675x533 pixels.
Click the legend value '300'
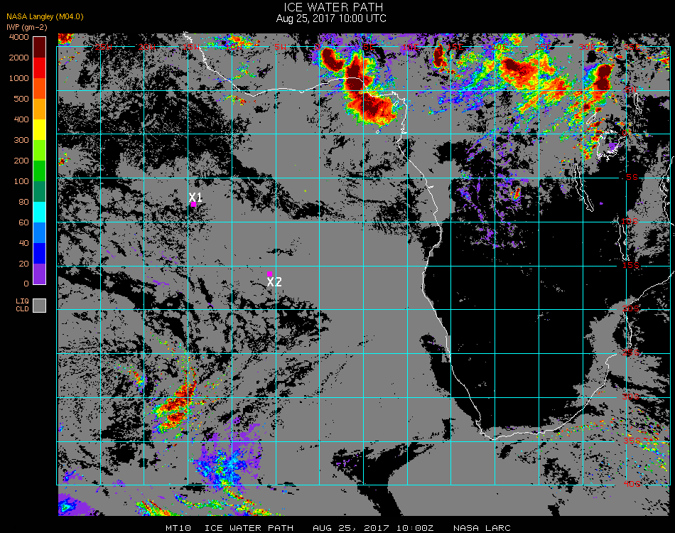(x=21, y=140)
